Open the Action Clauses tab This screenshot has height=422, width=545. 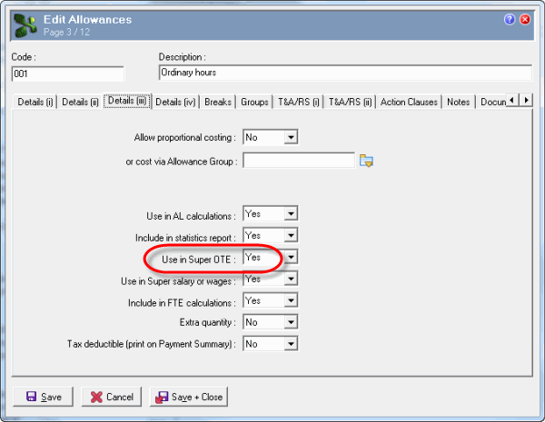(409, 103)
